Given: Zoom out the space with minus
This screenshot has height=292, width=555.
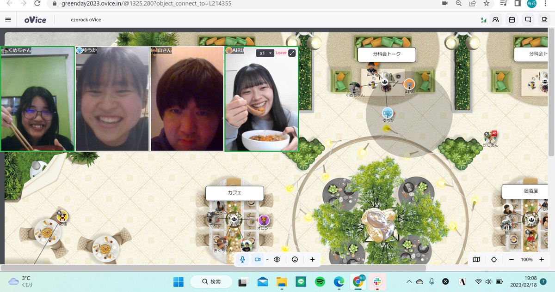Looking at the screenshot, I should pyautogui.click(x=512, y=259).
